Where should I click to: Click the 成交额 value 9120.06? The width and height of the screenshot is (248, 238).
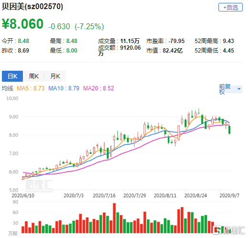tap(130, 48)
